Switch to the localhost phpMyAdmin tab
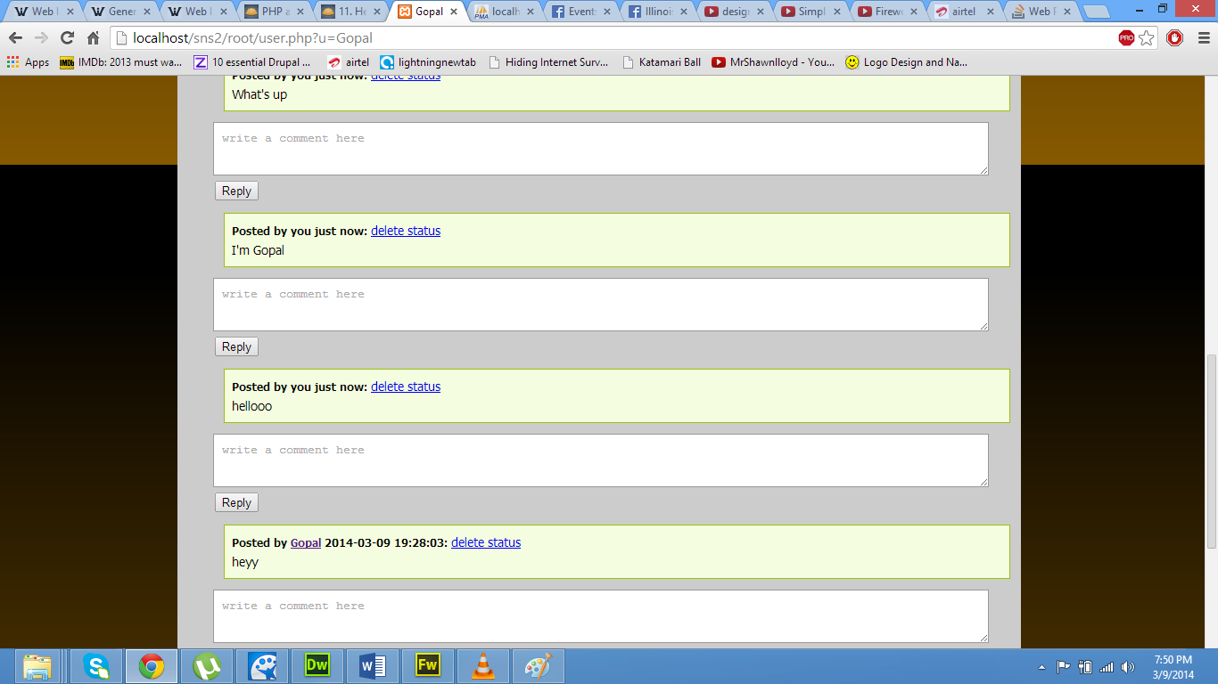 (504, 12)
